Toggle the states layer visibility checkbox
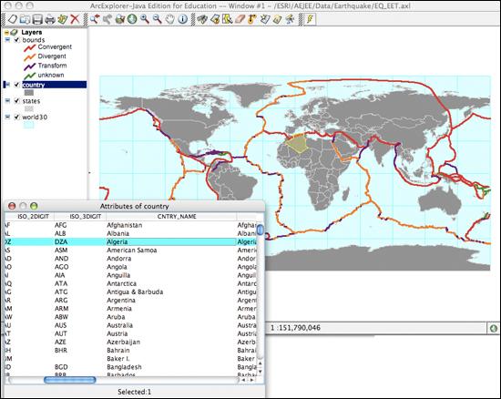 click(x=17, y=101)
